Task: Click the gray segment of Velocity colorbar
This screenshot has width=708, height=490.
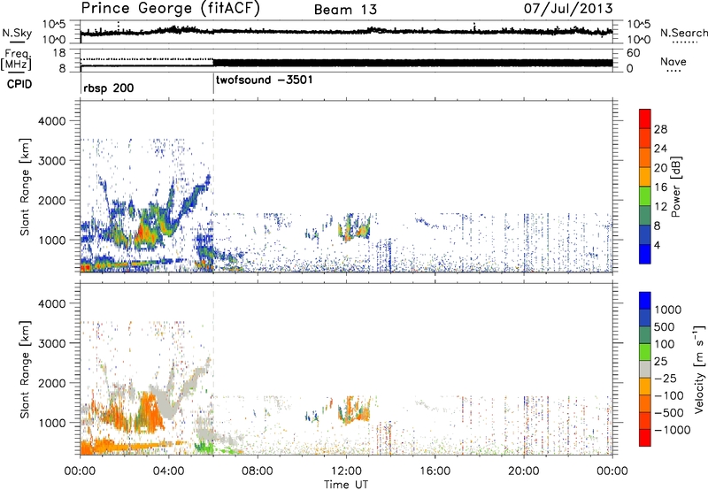Action: (645, 369)
